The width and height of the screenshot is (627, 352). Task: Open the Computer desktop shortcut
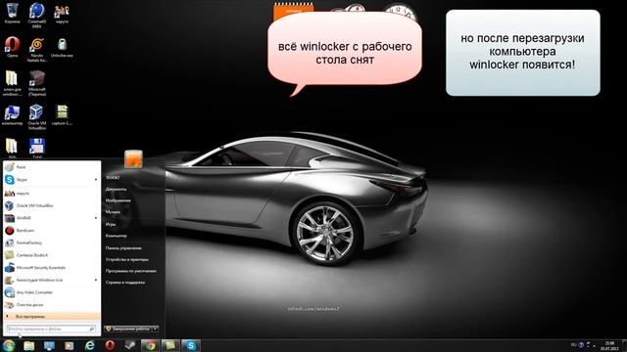click(x=12, y=115)
